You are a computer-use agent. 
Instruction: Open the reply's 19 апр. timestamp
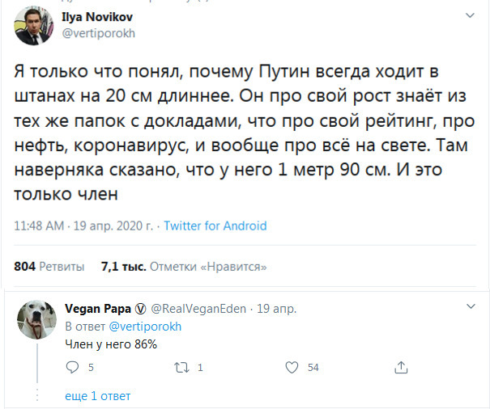(x=276, y=309)
